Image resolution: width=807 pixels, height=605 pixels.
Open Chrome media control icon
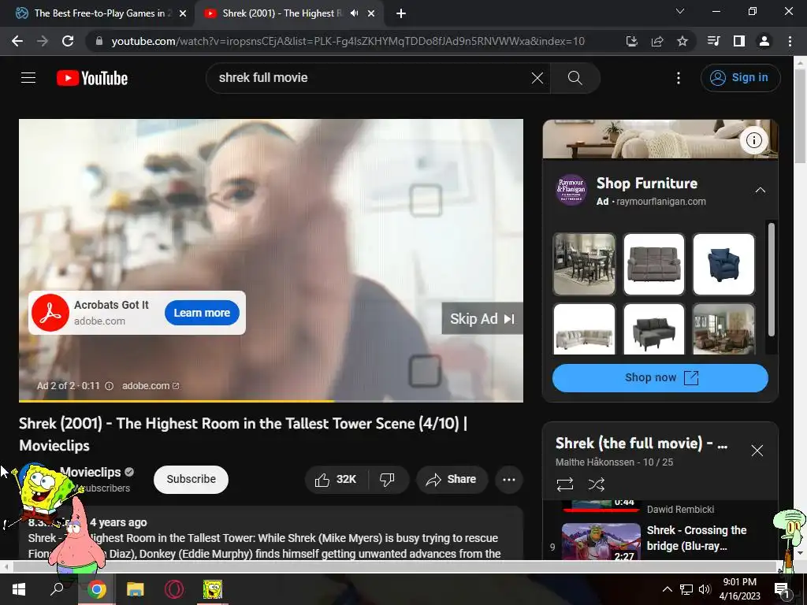[714, 41]
